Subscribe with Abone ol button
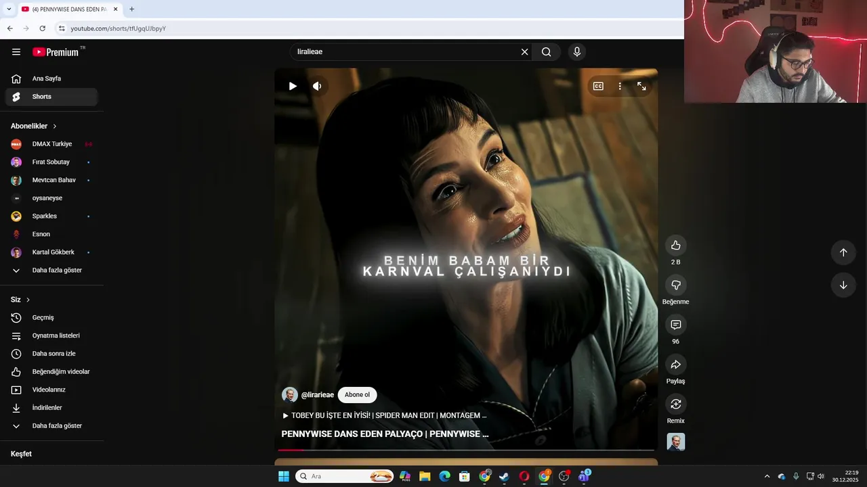This screenshot has height=487, width=867. [x=357, y=395]
